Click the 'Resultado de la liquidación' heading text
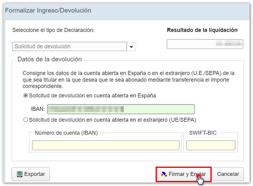 [x=202, y=30]
